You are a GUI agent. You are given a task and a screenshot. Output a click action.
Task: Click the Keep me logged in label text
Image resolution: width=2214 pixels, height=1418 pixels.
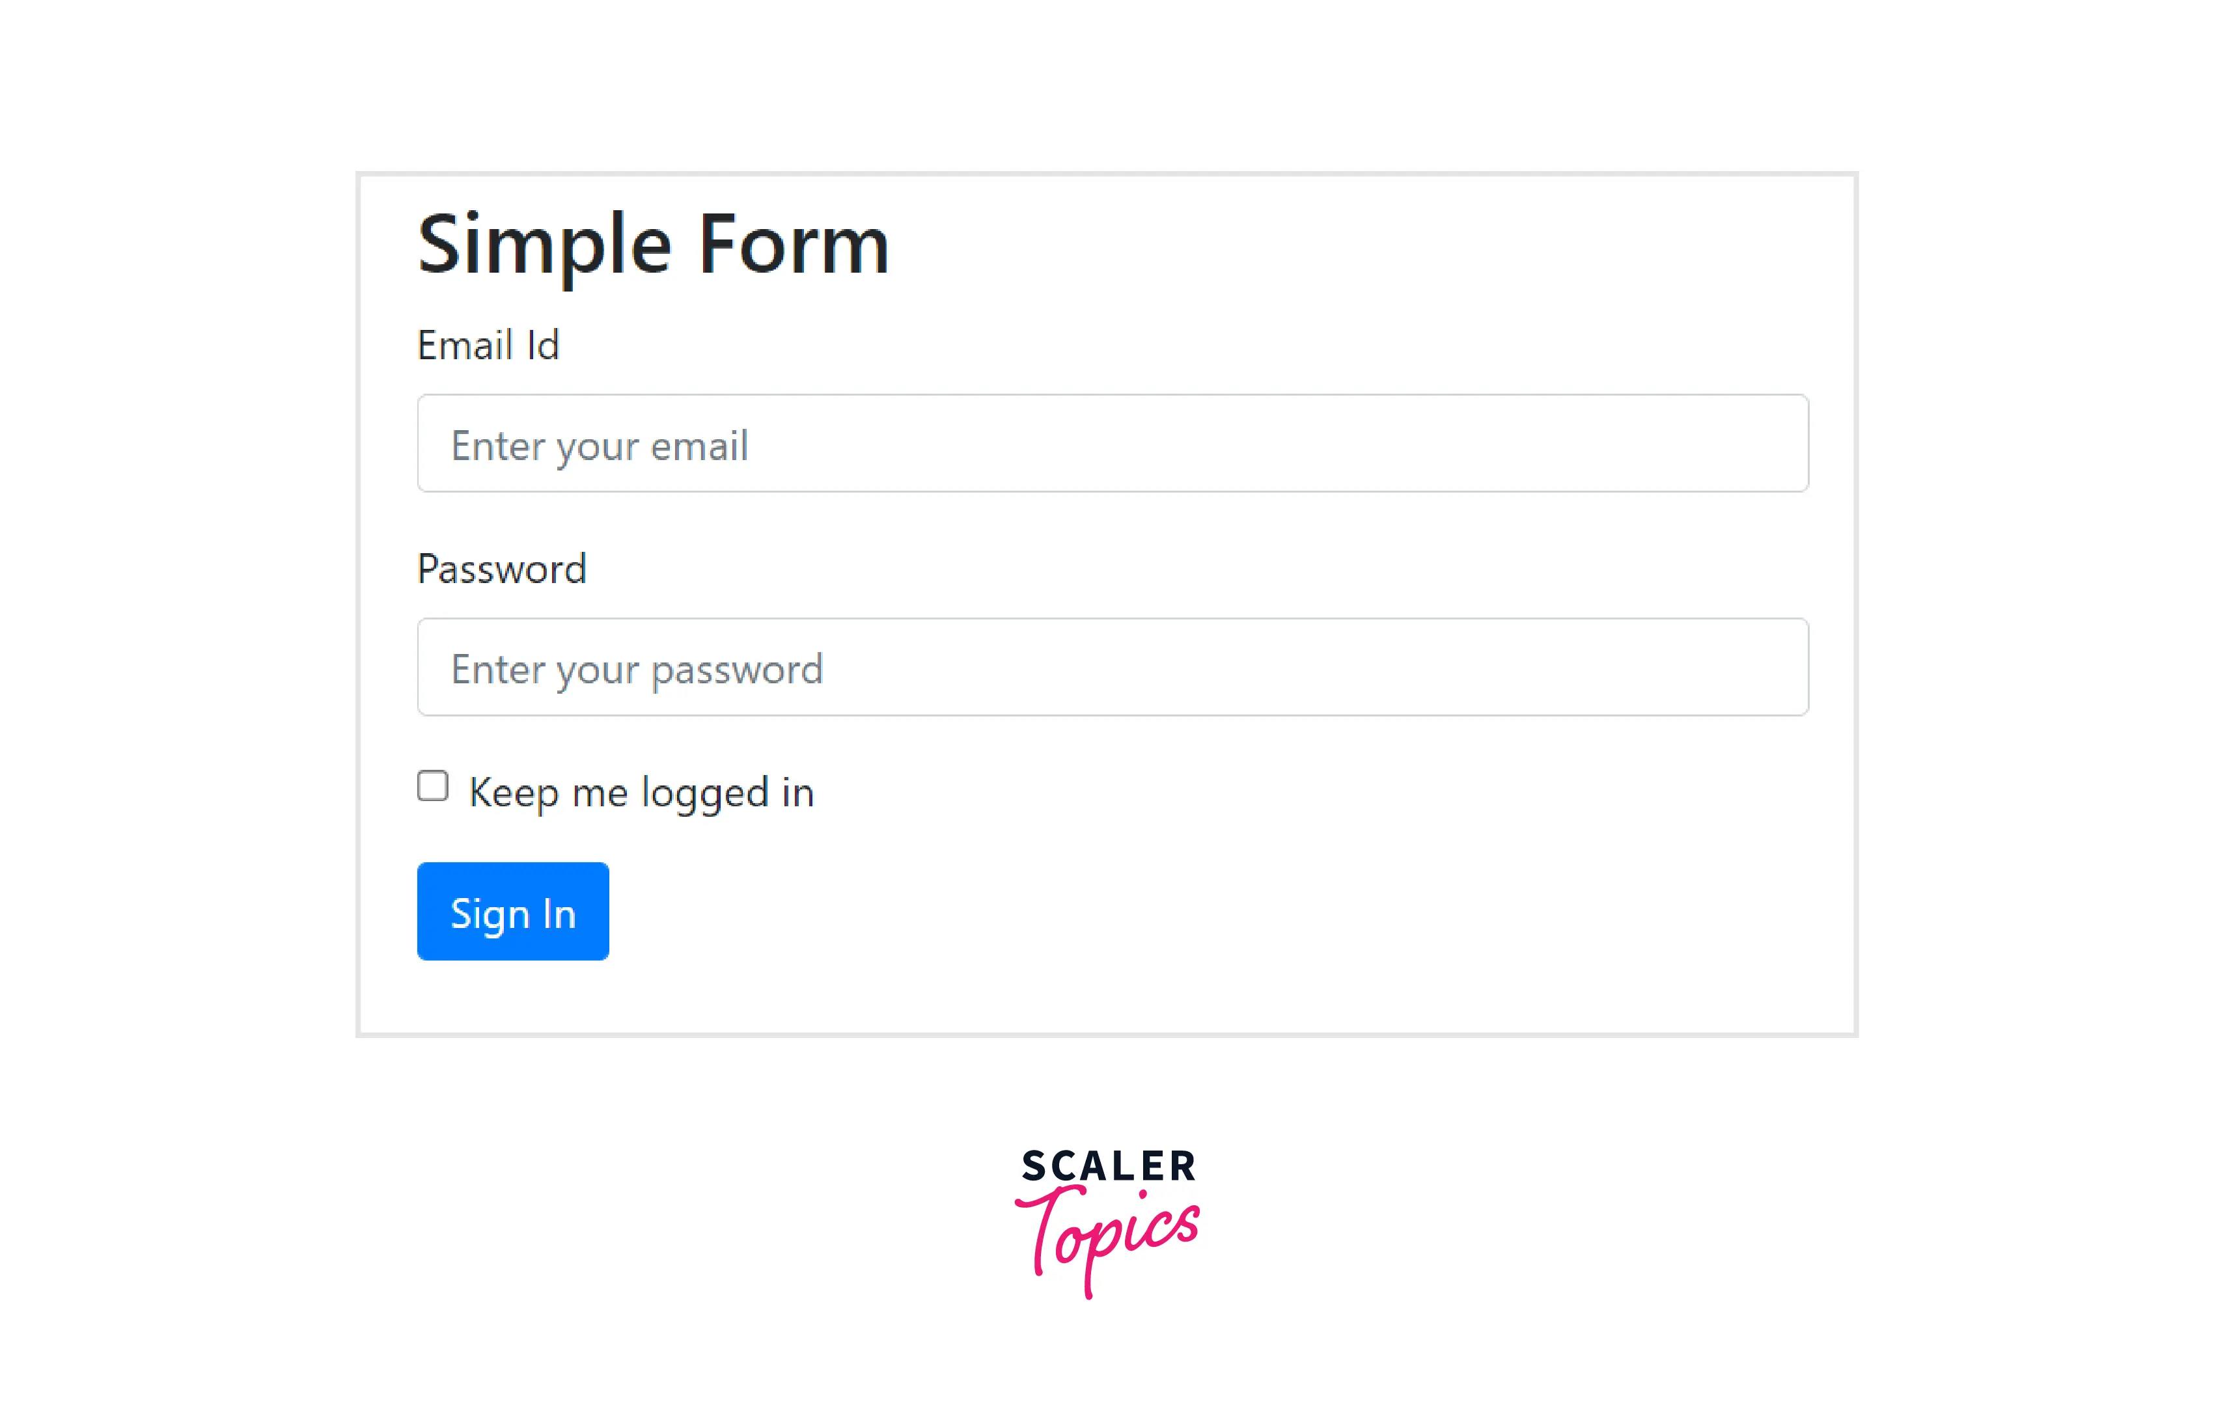point(642,793)
